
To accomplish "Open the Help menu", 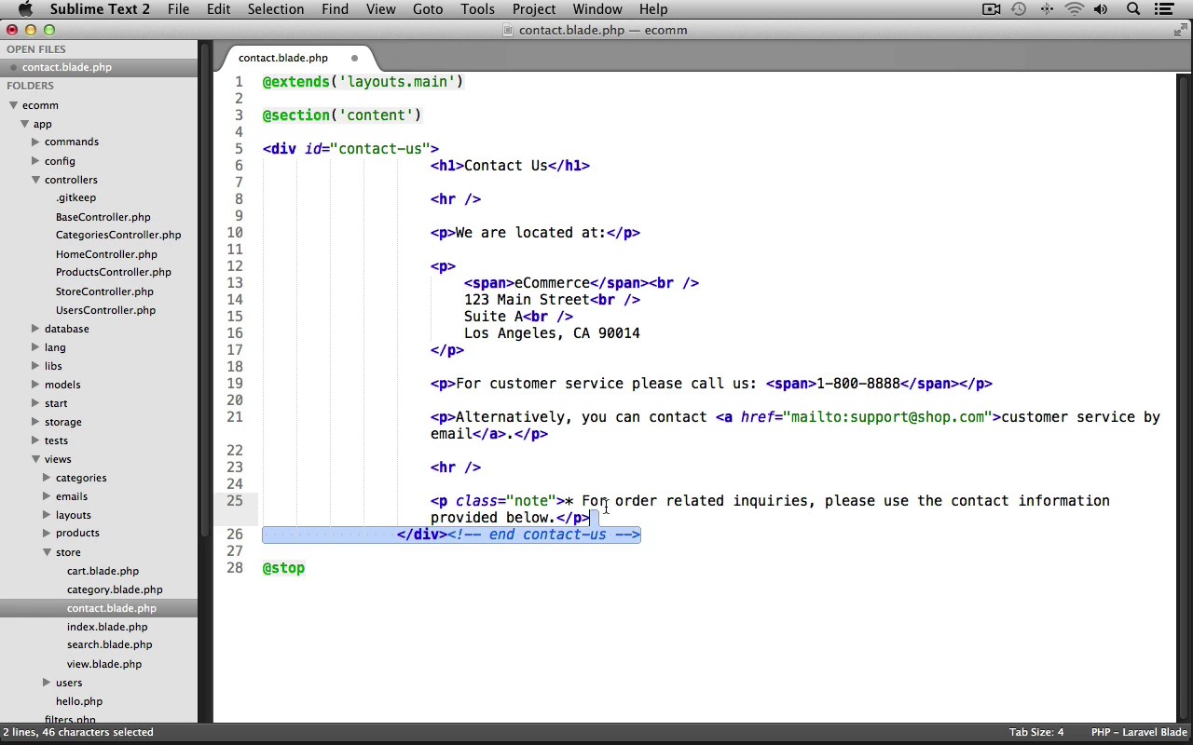I will 653,9.
